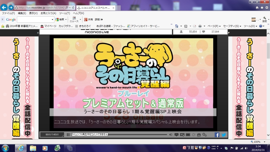Viewport: 270px width, 152px height.
Task: Open the きものろぐ favorite link
Action: (83, 26)
